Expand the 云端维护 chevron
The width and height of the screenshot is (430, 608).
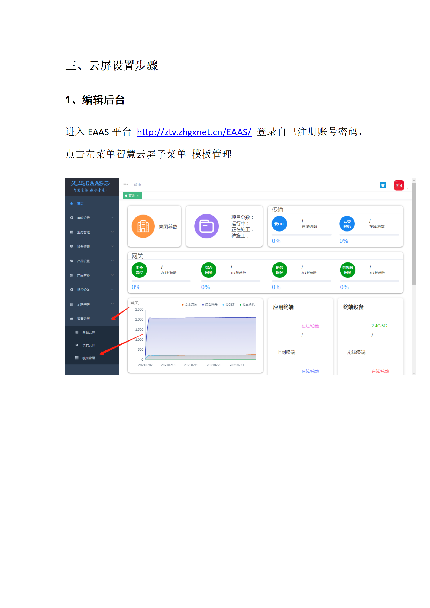click(x=112, y=304)
